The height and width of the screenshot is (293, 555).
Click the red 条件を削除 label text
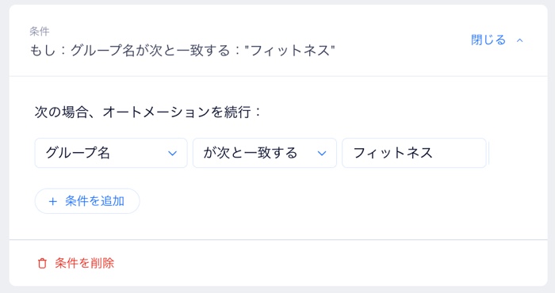click(x=85, y=264)
